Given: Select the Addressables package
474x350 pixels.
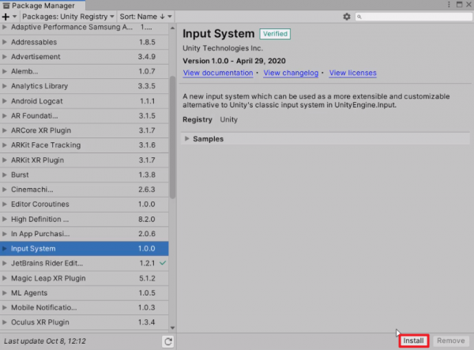Looking at the screenshot, I should (85, 42).
